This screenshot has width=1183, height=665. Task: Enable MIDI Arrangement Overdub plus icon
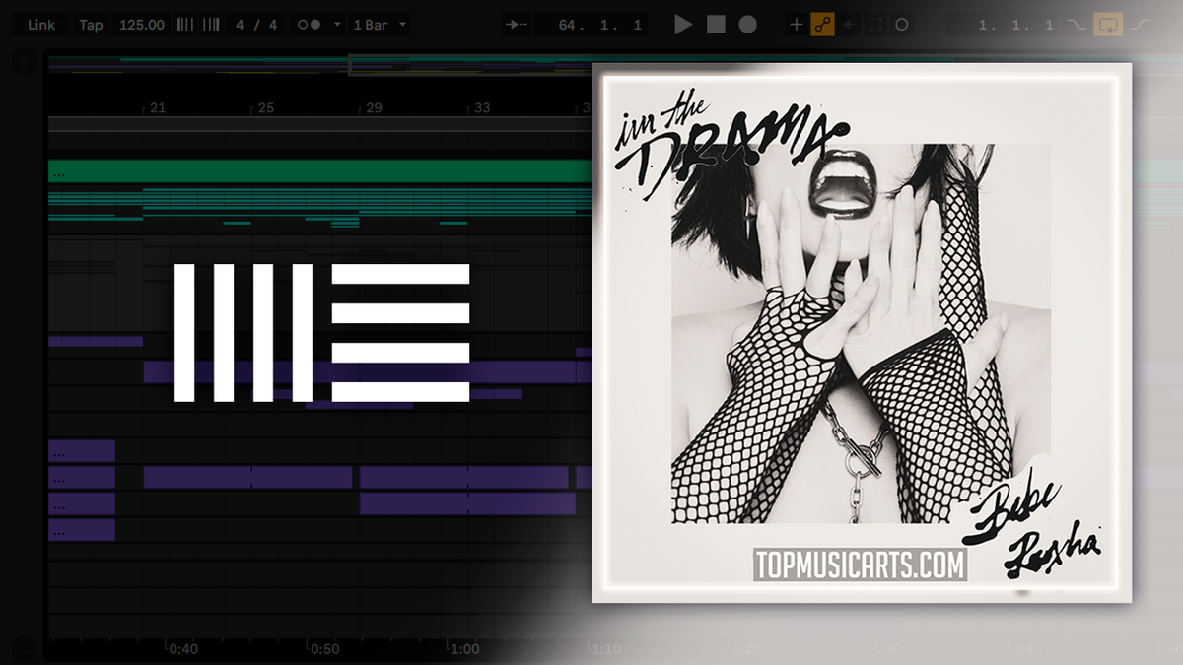(796, 24)
